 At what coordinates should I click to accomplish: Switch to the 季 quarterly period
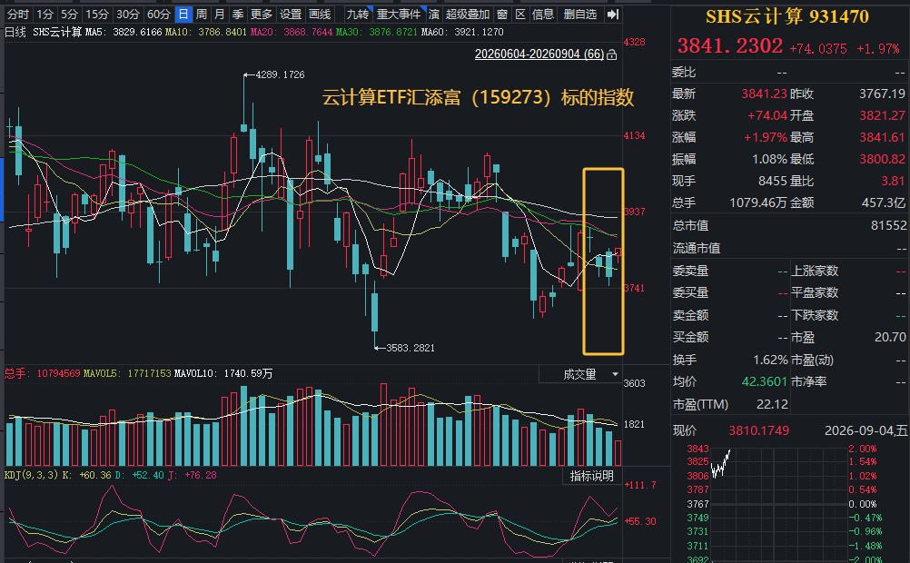coord(237,14)
